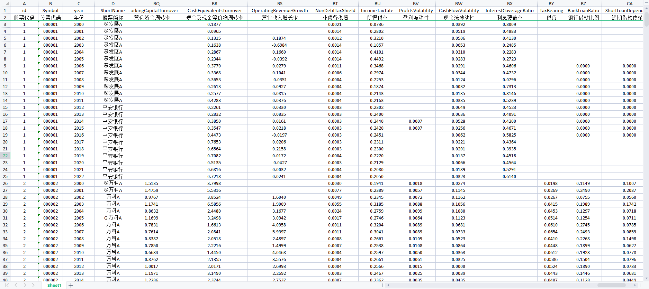Click the ShortName header cell

coord(113,10)
